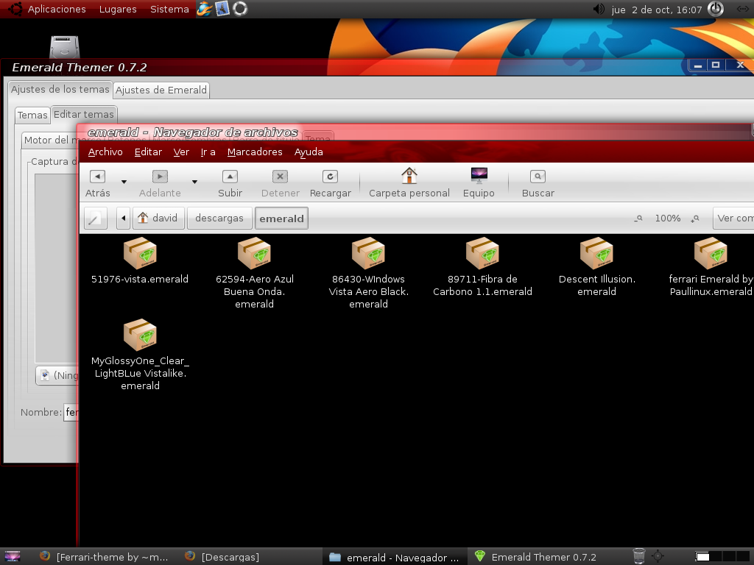
Task: Click the Subir up arrow icon
Action: click(x=230, y=177)
